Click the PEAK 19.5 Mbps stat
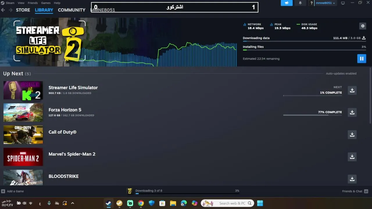 pos(280,26)
